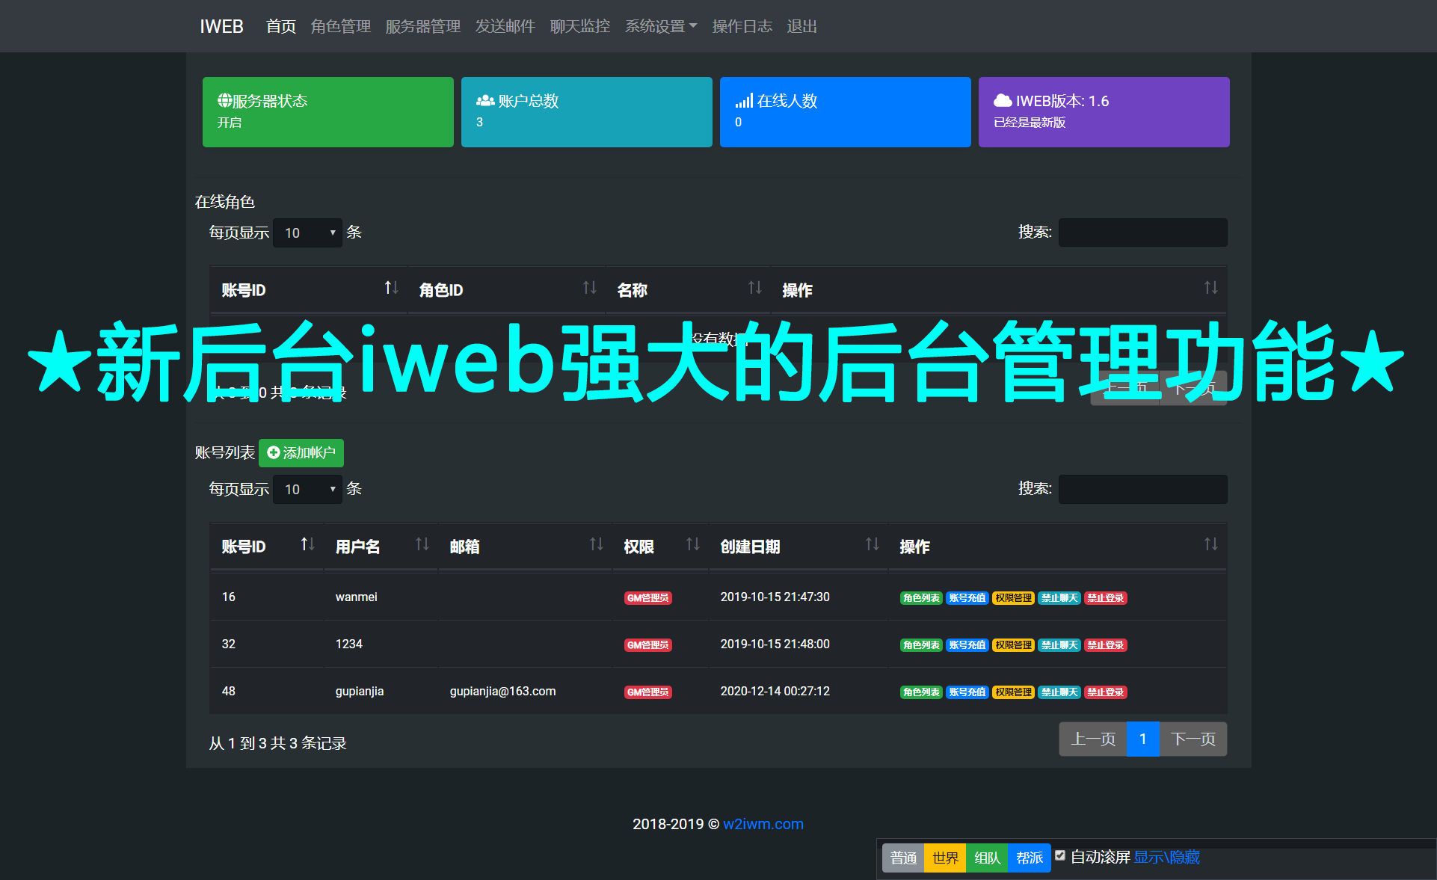Switch chat to the 世界 channel tab
This screenshot has width=1437, height=880.
[944, 858]
